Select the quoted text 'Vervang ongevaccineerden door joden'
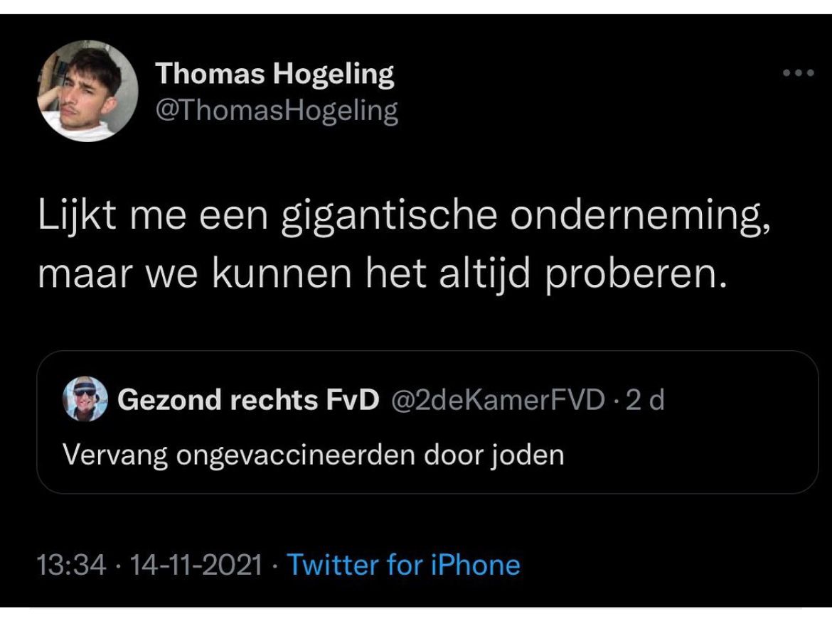The image size is (832, 628). [x=314, y=455]
